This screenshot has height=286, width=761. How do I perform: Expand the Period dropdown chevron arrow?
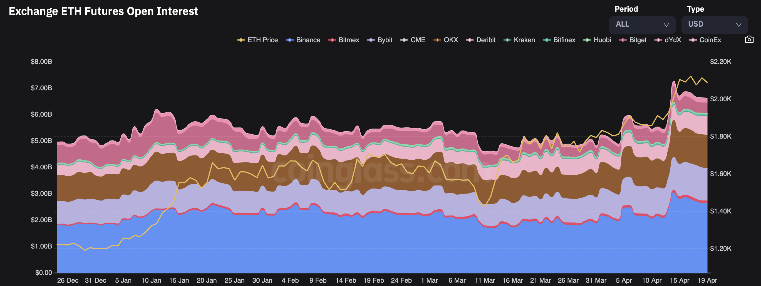click(x=666, y=25)
